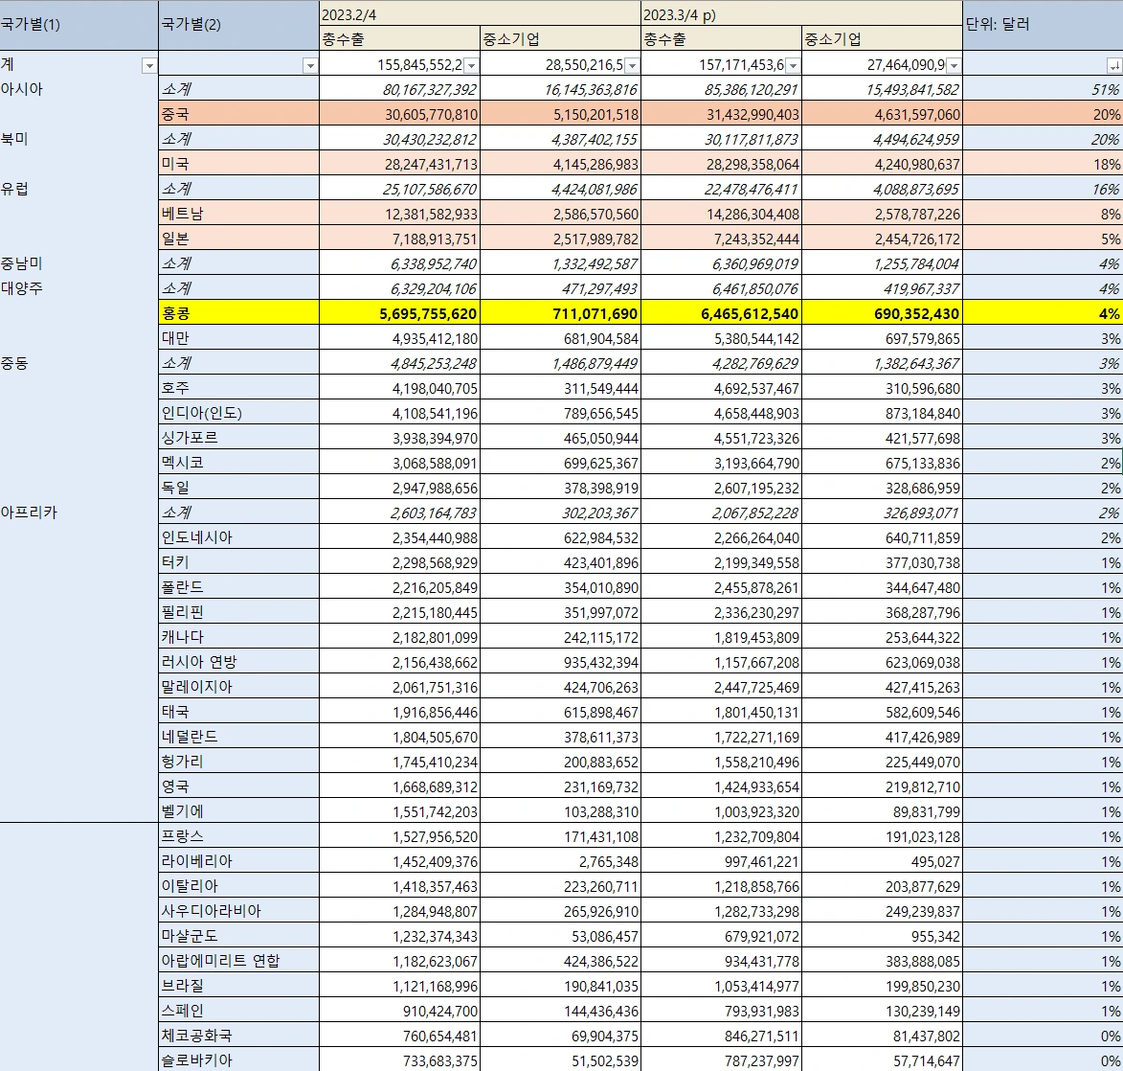Click the 독일 country cell
Image resolution: width=1123 pixels, height=1071 pixels.
point(238,487)
